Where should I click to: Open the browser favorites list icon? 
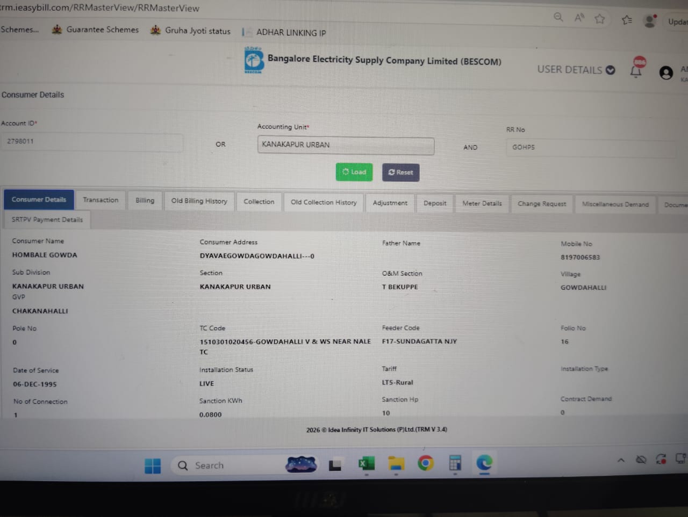[x=627, y=20]
